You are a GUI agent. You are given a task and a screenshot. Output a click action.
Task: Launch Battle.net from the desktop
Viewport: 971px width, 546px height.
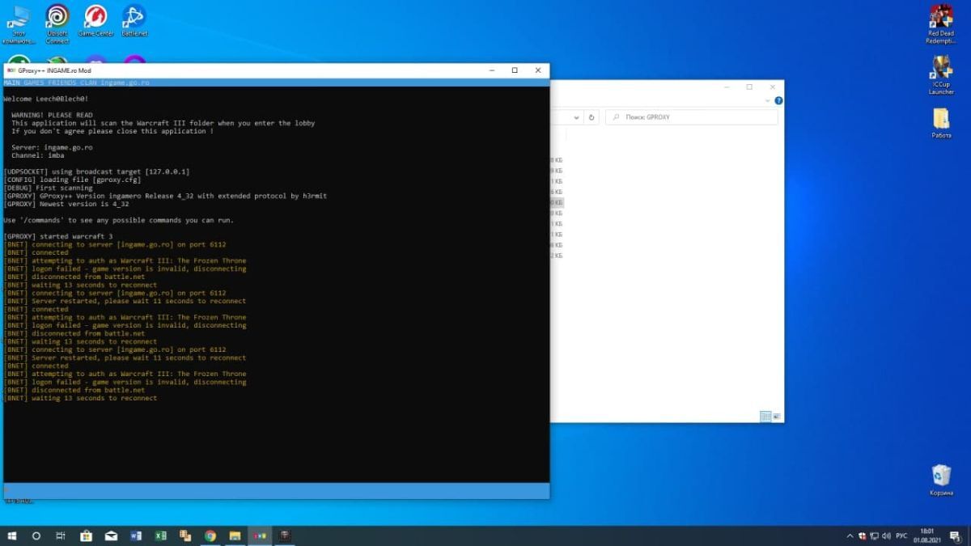(x=134, y=18)
